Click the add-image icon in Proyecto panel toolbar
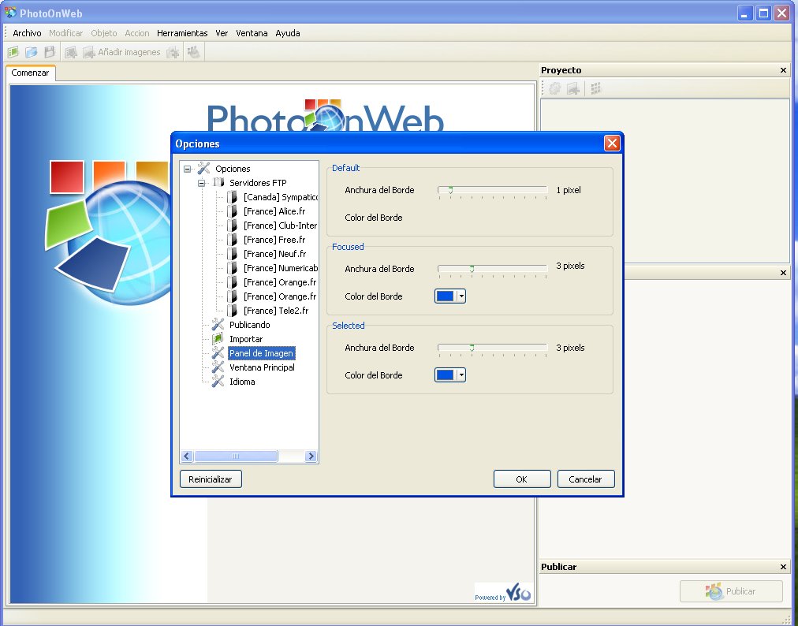Image resolution: width=798 pixels, height=626 pixels. pos(573,88)
